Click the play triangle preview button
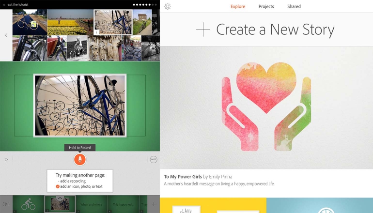This screenshot has height=213, width=373. click(6, 159)
